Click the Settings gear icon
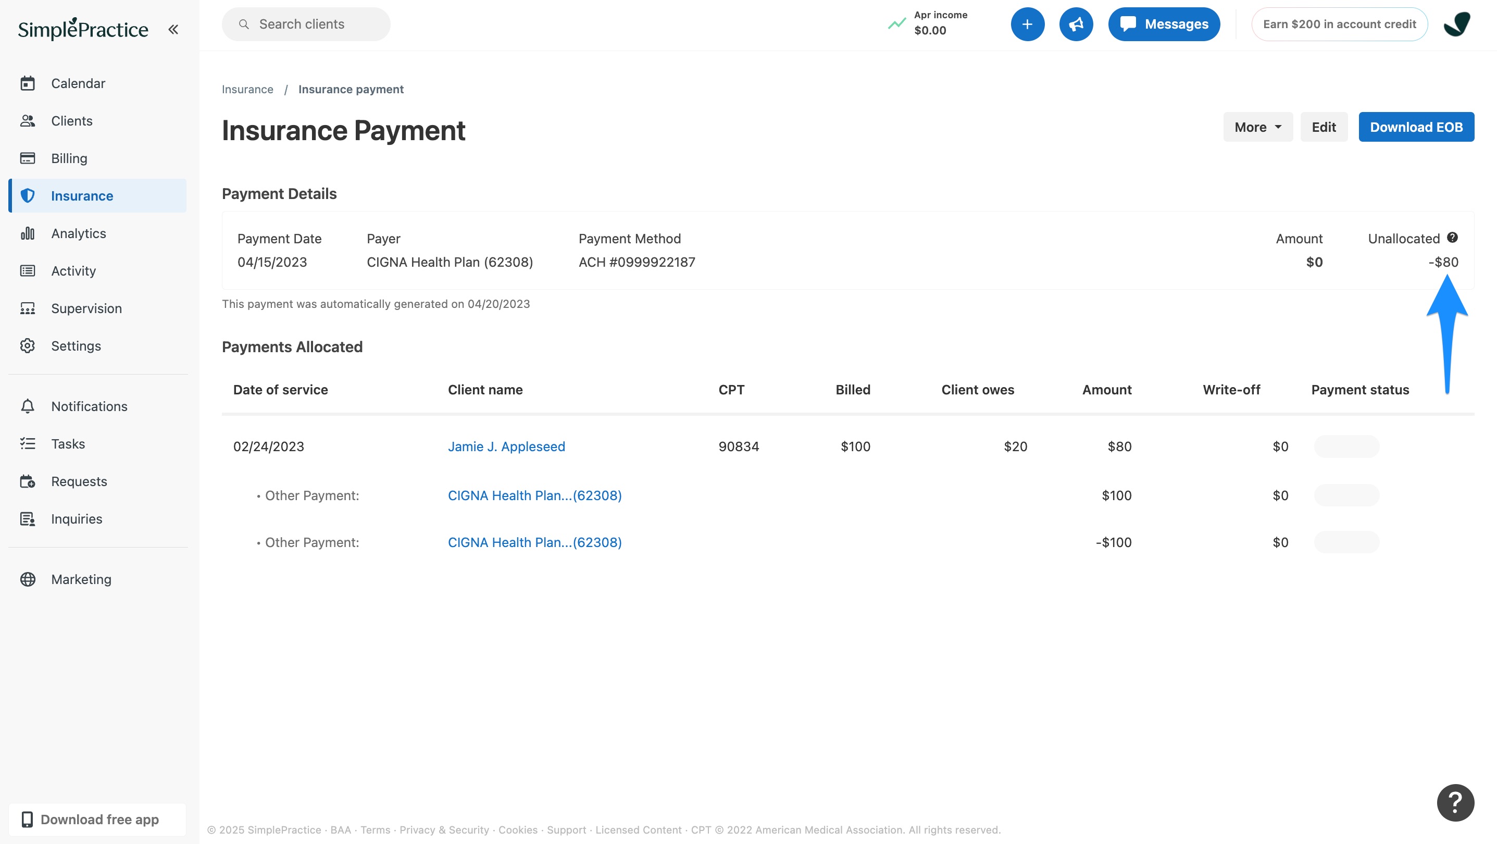 (27, 346)
